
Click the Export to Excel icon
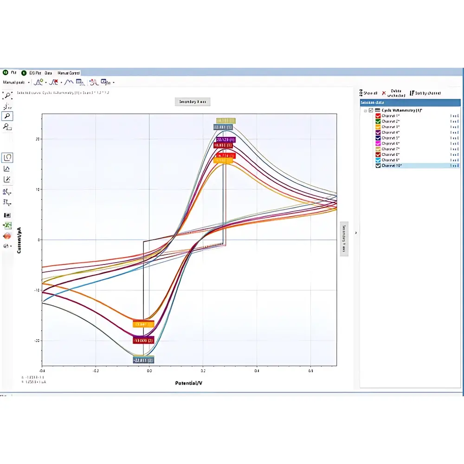tap(7, 226)
